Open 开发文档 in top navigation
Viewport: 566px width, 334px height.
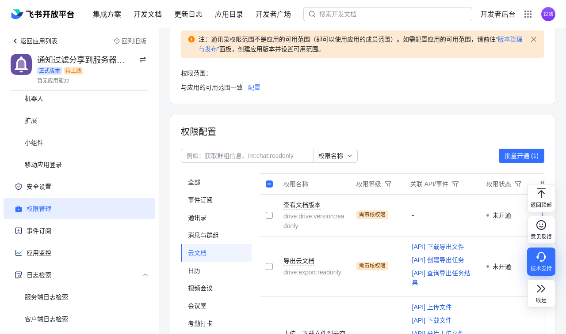tap(148, 14)
